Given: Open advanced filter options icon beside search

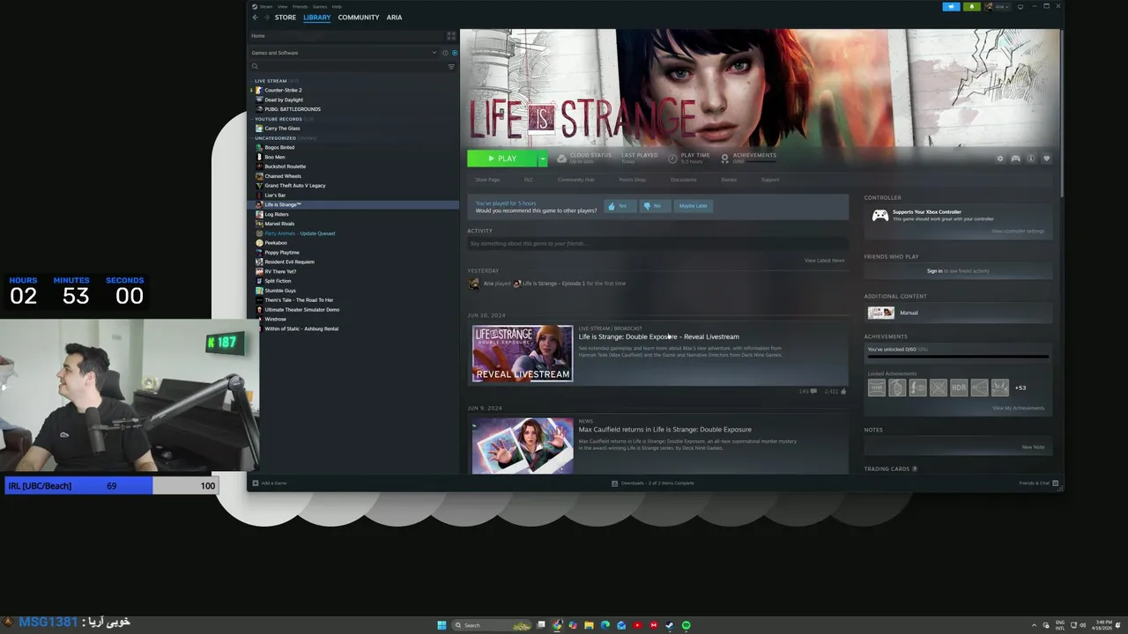Looking at the screenshot, I should point(451,67).
